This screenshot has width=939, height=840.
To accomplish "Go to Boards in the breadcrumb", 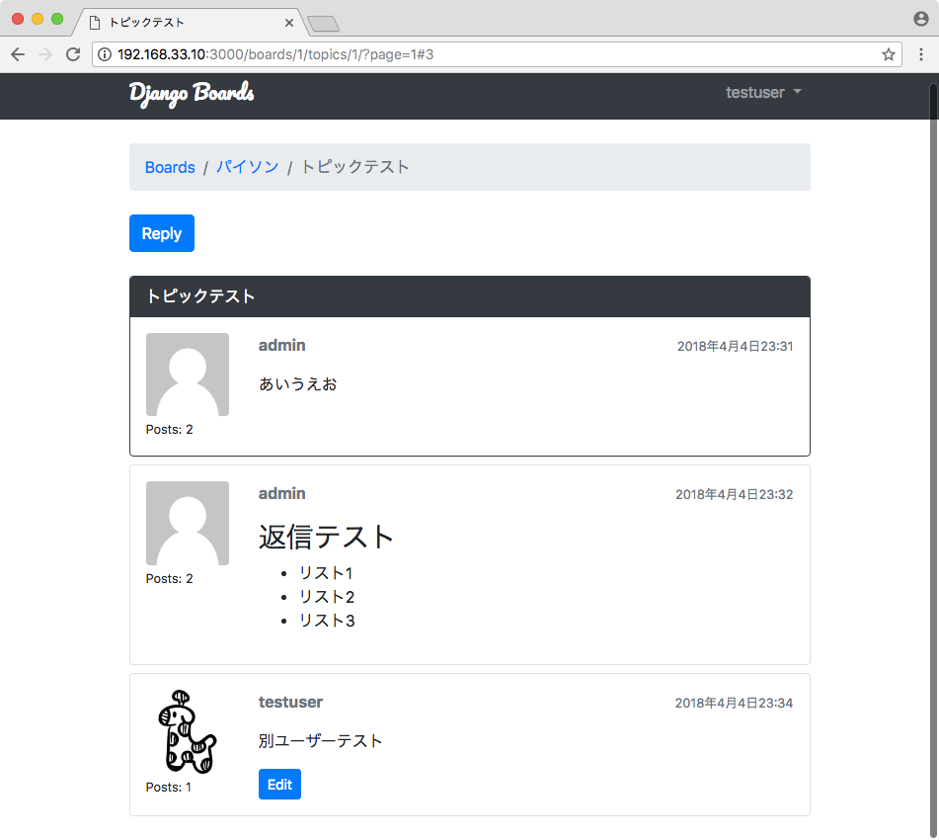I will pos(170,167).
